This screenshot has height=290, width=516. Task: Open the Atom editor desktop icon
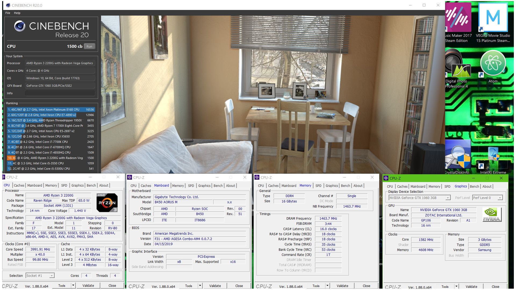pos(493,67)
